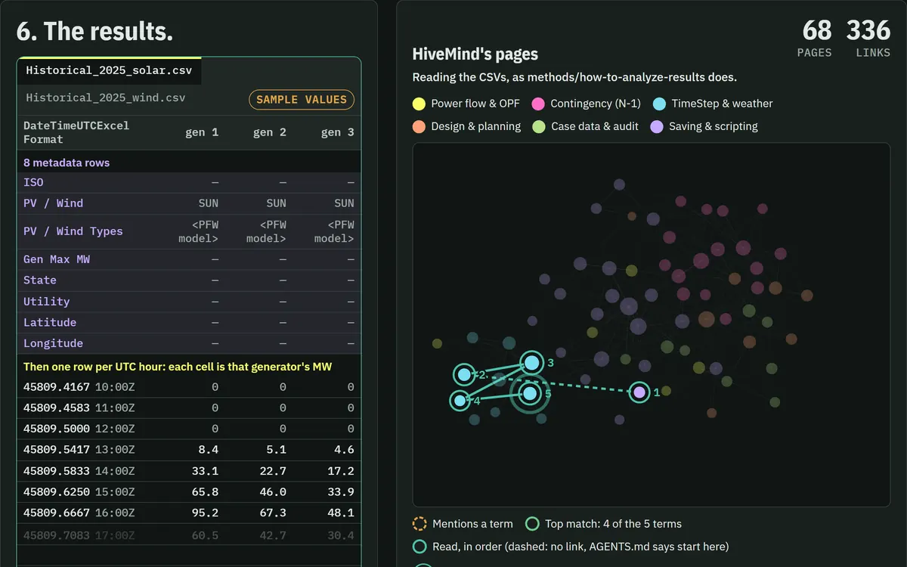Click the 45809.4167 10:00Z timestamp cell
This screenshot has height=567, width=907.
tap(79, 387)
